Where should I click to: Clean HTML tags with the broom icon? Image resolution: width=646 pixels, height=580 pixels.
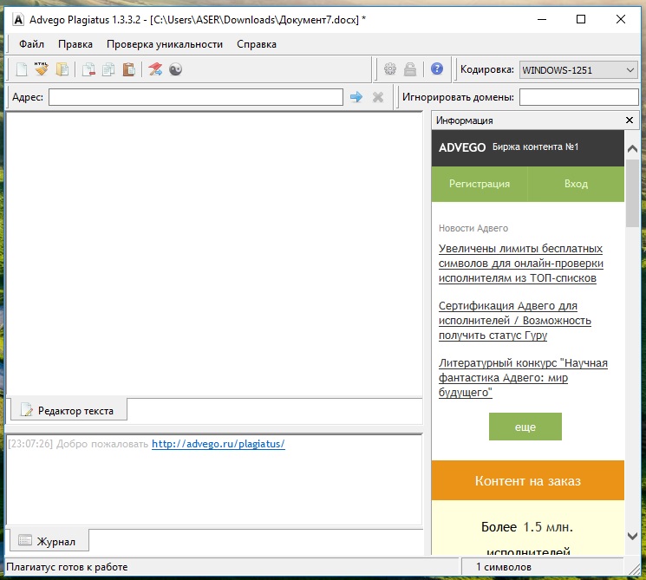point(42,69)
